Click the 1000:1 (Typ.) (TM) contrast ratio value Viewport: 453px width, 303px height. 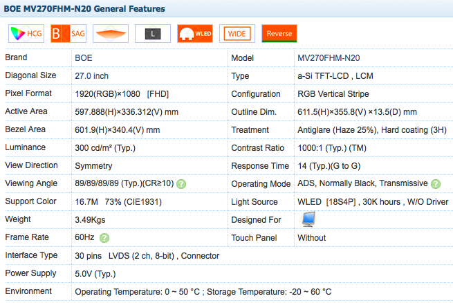pos(332,148)
